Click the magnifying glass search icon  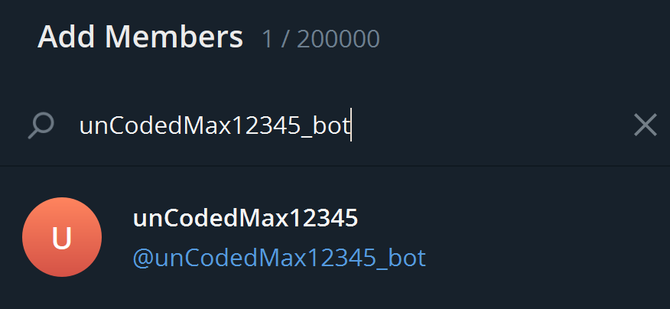(x=41, y=125)
